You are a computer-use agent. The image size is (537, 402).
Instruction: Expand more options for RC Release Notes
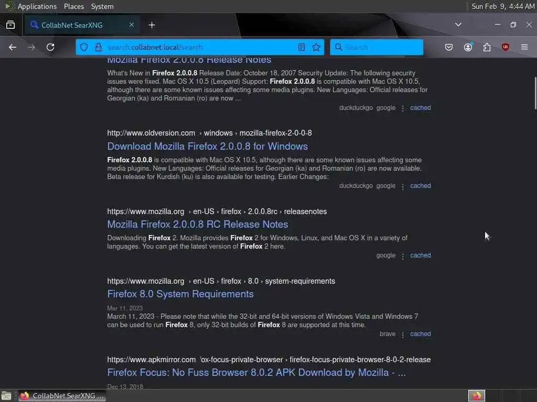point(403,256)
